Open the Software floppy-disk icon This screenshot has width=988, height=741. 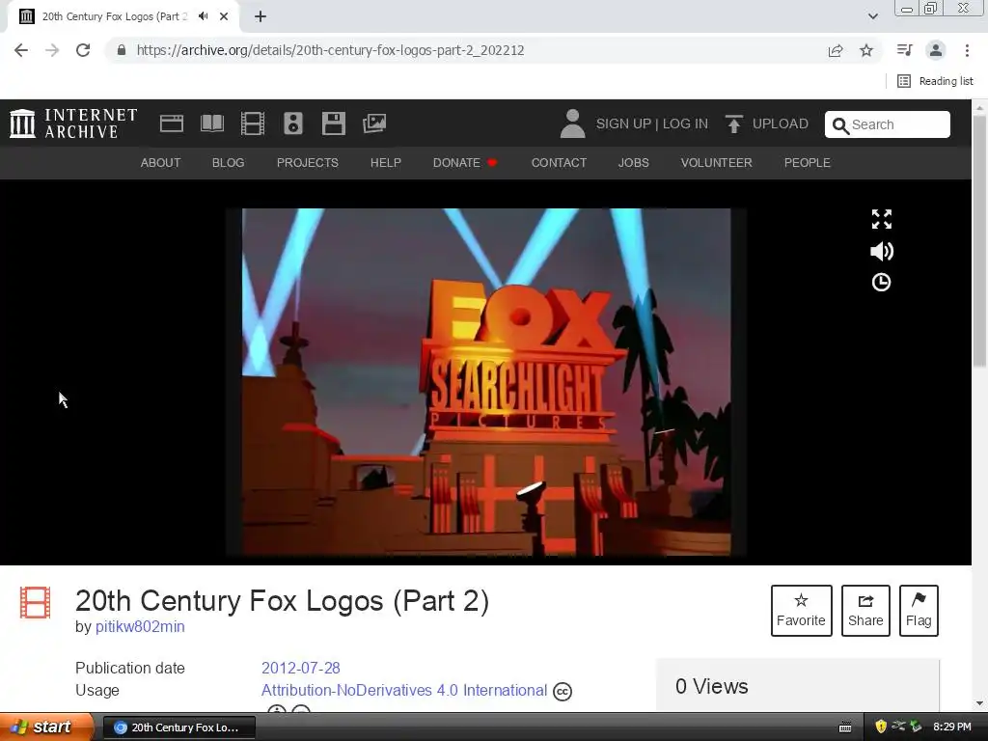(333, 123)
